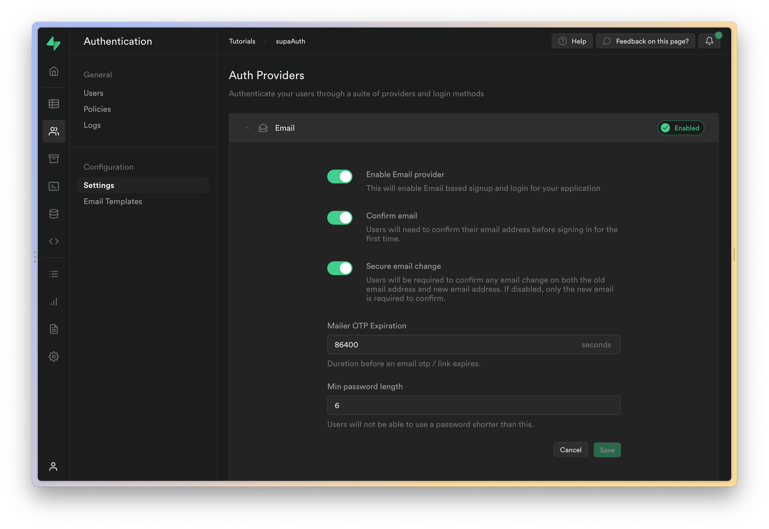Click the Authentication panel title
The width and height of the screenshot is (769, 529).
coord(118,41)
